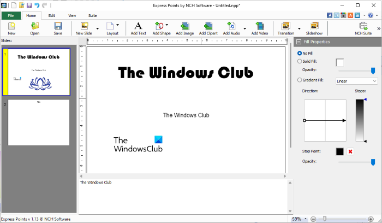The height and width of the screenshot is (223, 382).
Task: Click the Add Clipart icon
Action: [208, 28]
